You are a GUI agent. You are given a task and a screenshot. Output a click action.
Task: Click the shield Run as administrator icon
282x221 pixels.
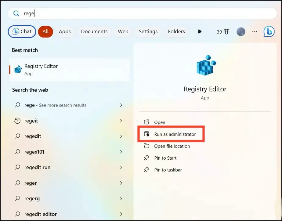[x=147, y=134]
